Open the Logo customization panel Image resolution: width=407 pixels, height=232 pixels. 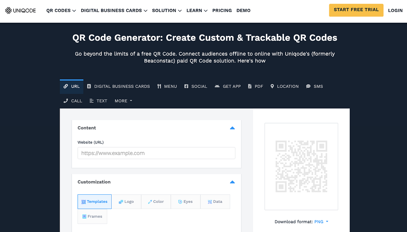[126, 201]
